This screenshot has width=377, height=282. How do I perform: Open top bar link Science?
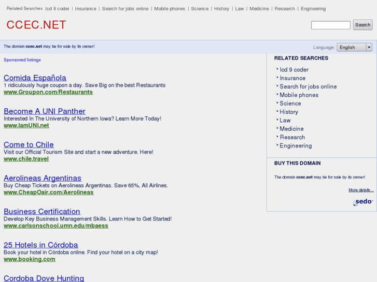coord(200,9)
